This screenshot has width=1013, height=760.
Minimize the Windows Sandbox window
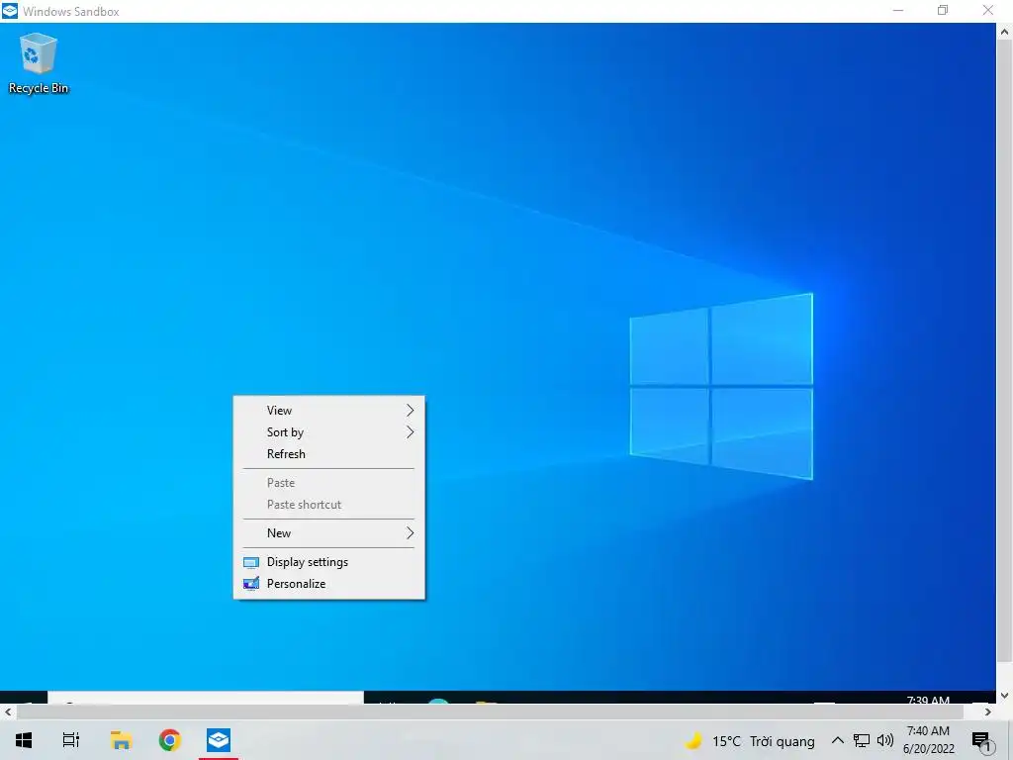point(898,10)
